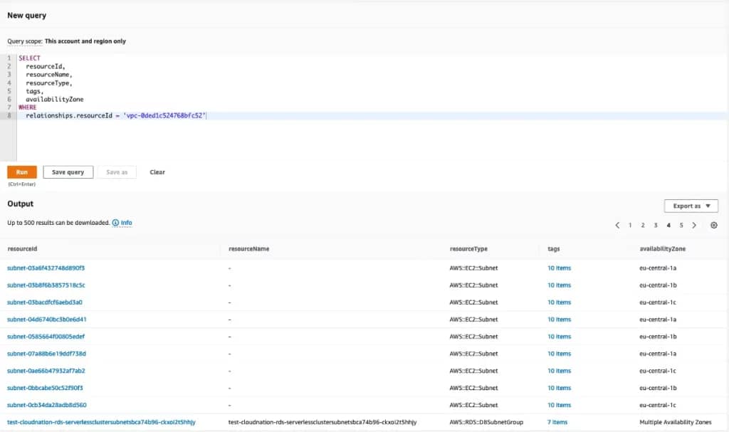This screenshot has width=729, height=432.
Task: Click the SELECT keyword in editor
Action: (29, 58)
